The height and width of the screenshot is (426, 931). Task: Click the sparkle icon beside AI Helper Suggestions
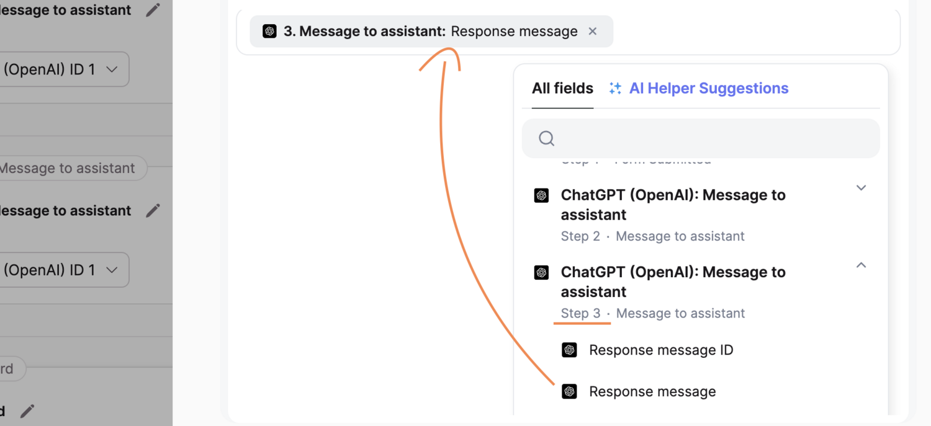(x=615, y=89)
